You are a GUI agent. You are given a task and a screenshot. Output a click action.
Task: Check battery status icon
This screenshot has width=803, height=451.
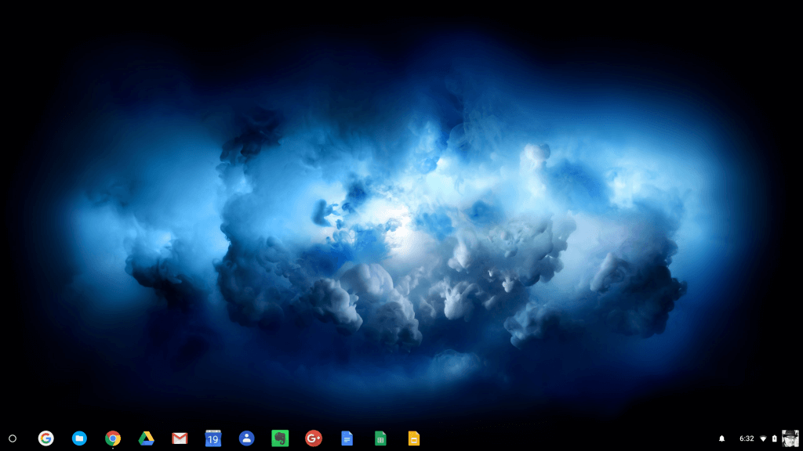tap(774, 438)
